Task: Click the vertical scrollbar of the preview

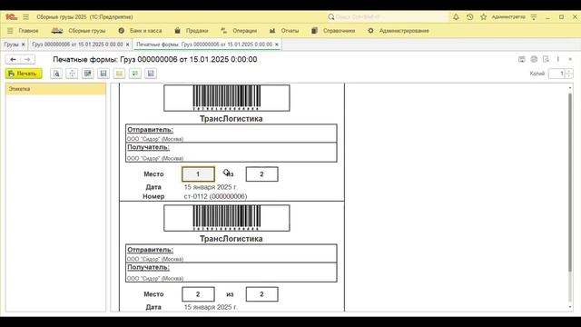Action: (570, 182)
